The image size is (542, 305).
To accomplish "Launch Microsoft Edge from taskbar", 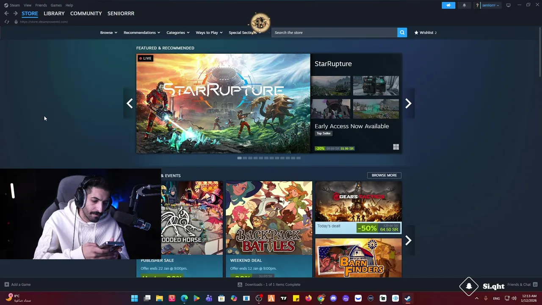I will point(184,298).
